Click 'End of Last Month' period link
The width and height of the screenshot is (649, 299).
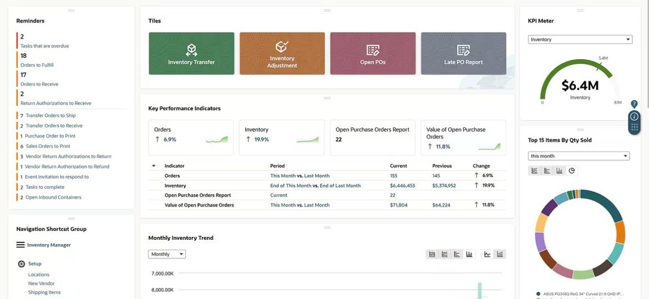pyautogui.click(x=340, y=186)
